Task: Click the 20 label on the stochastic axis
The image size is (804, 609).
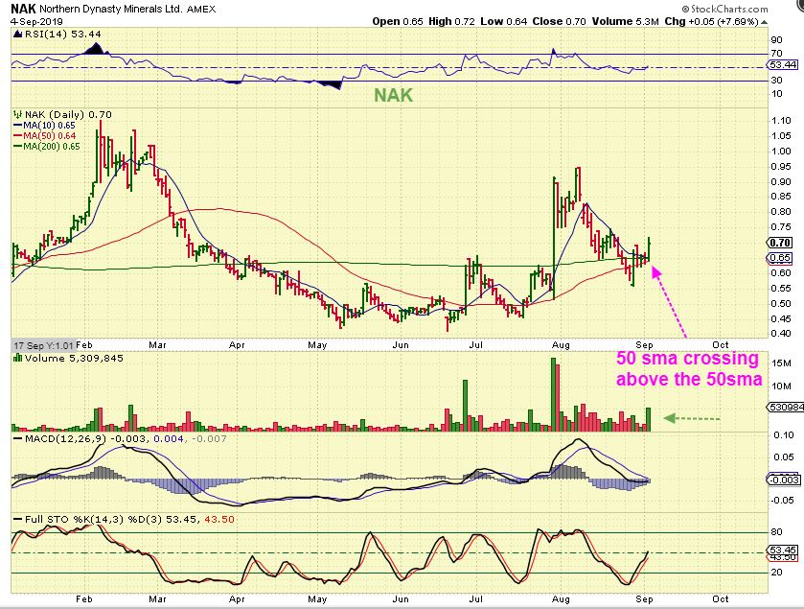Action: [776, 573]
